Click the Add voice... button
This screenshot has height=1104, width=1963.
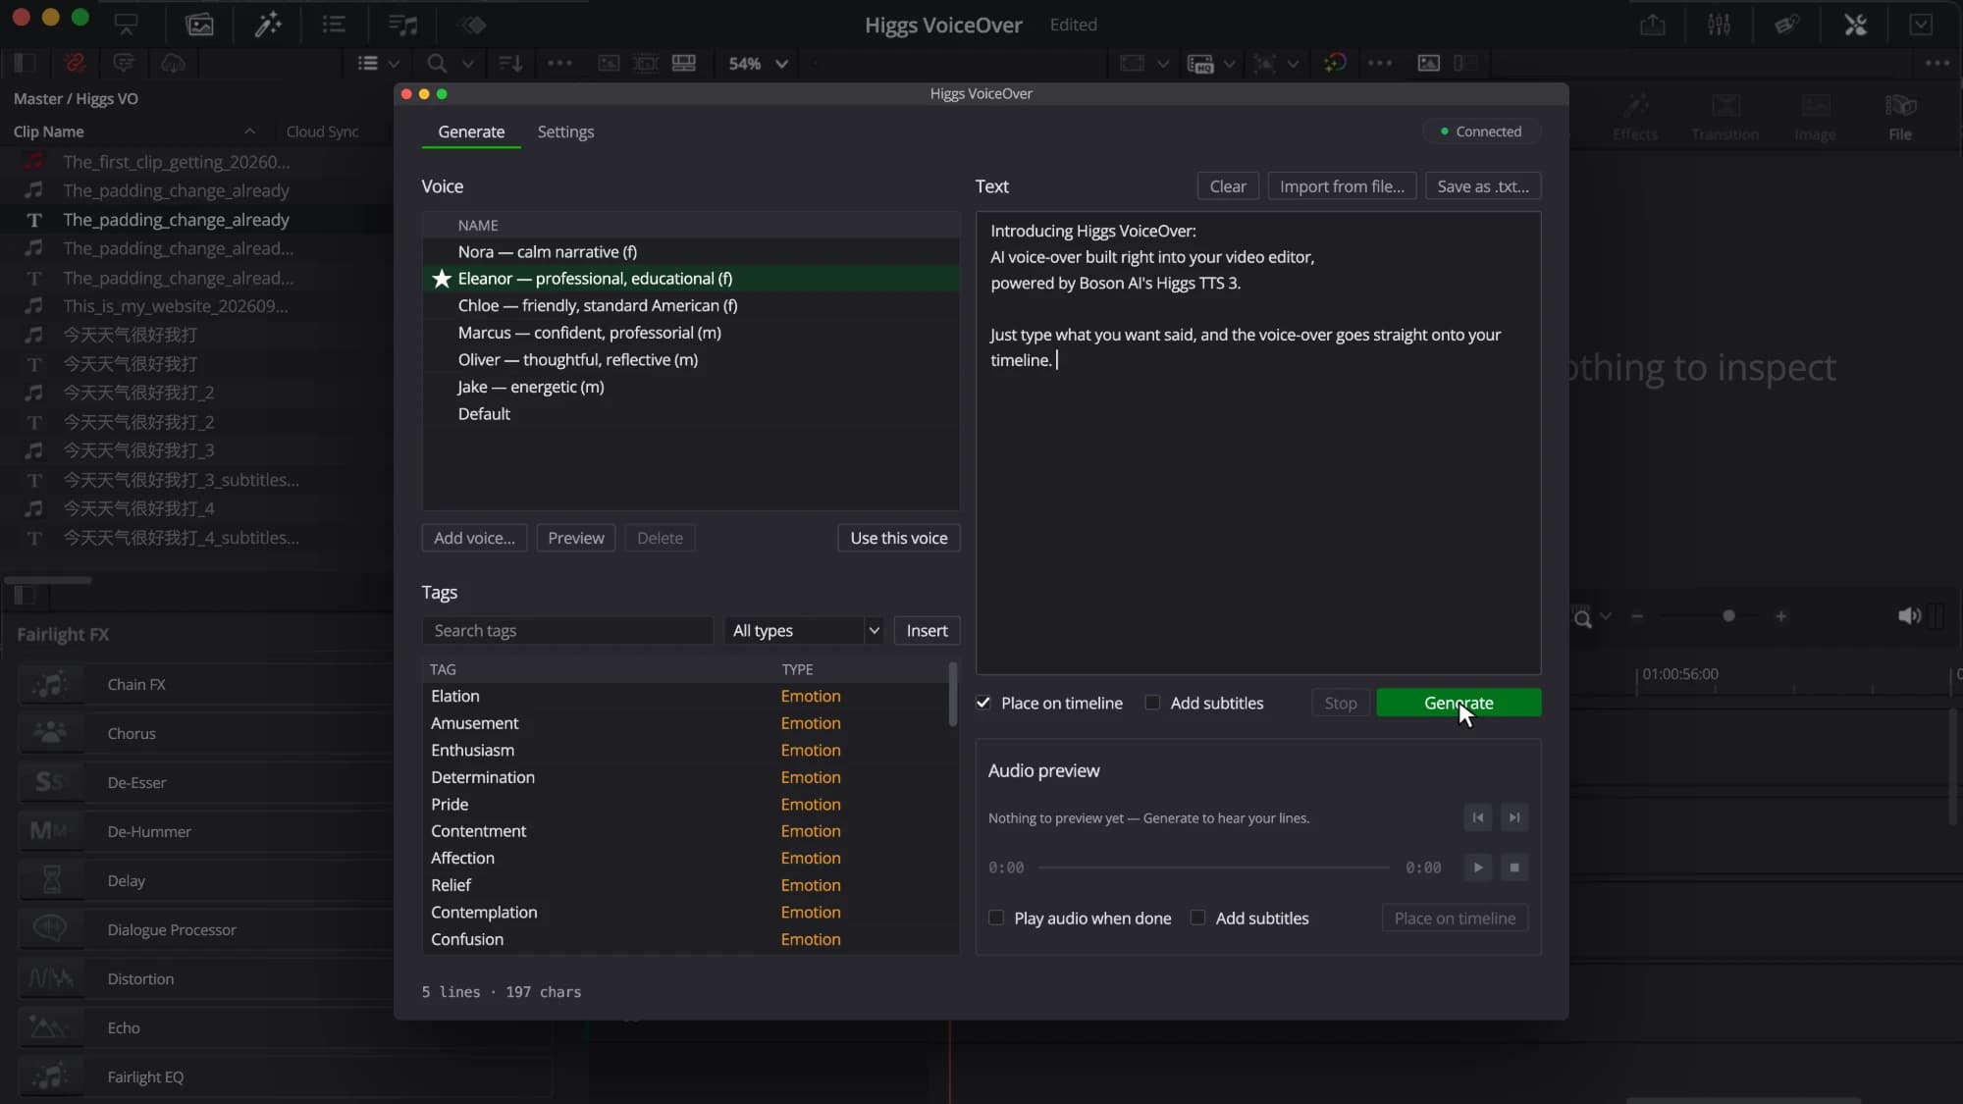pos(474,538)
